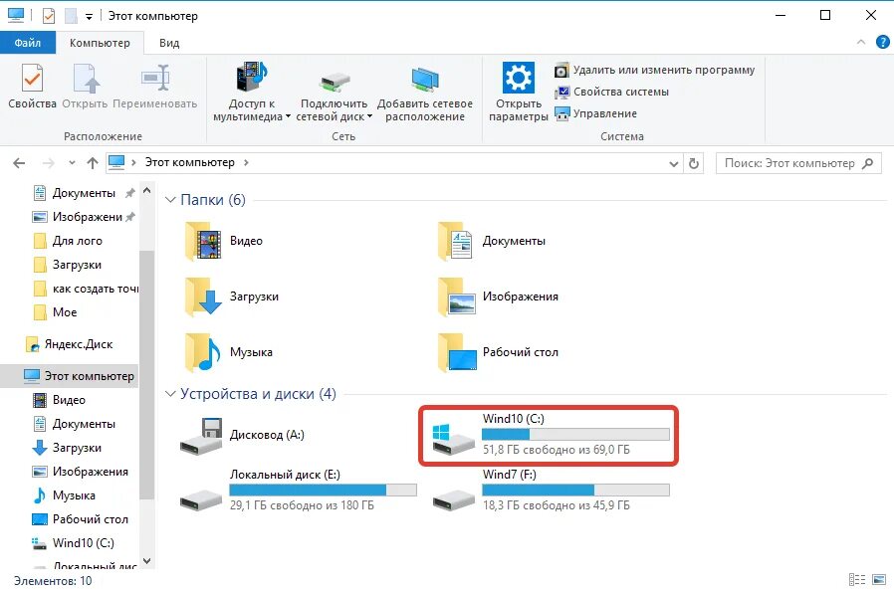Click Удалить или изменить программу
The height and width of the screenshot is (592, 894).
[654, 70]
